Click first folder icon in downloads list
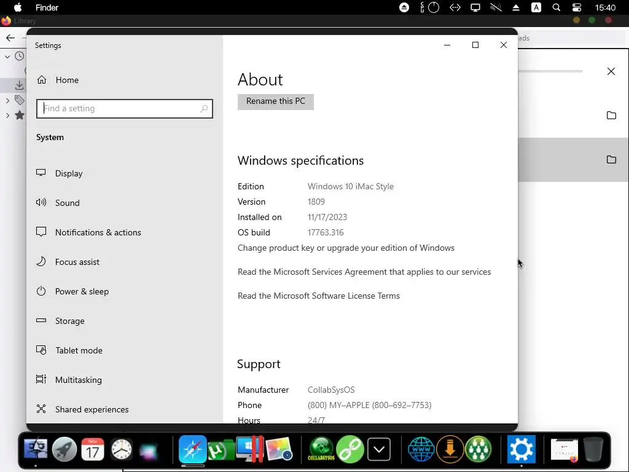This screenshot has width=629, height=472. [611, 115]
